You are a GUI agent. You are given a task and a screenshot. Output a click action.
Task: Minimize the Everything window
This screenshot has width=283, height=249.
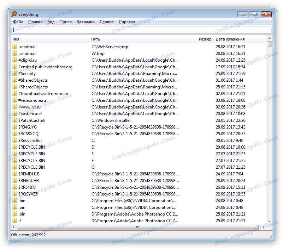(243, 14)
